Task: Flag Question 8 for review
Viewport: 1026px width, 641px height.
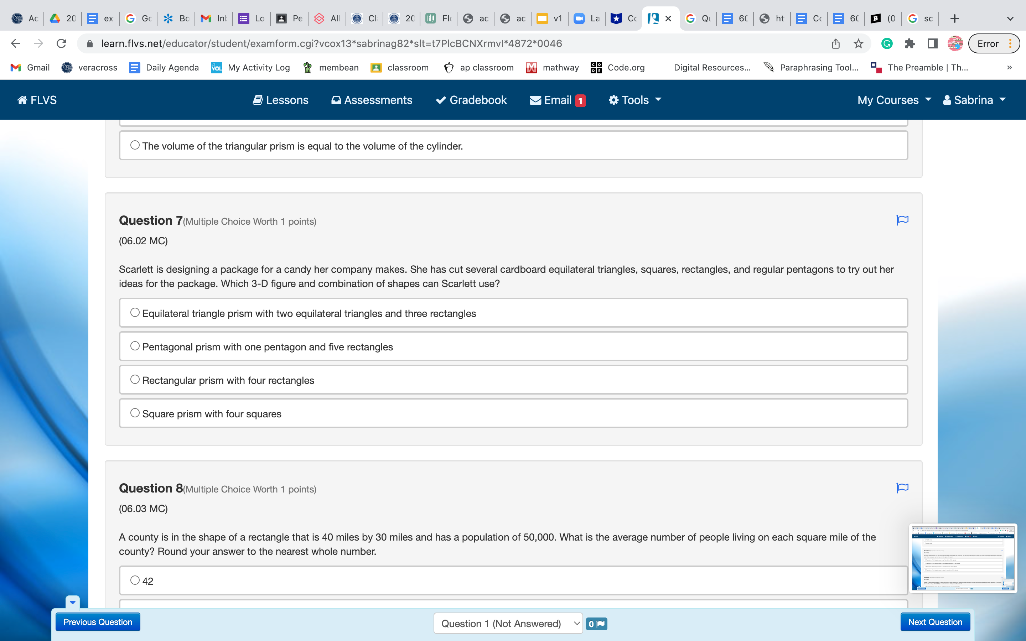Action: coord(902,488)
